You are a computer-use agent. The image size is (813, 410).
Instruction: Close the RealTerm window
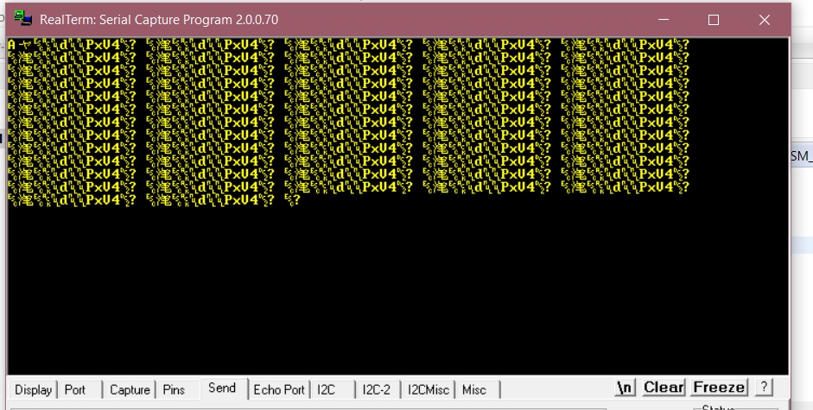coord(765,20)
